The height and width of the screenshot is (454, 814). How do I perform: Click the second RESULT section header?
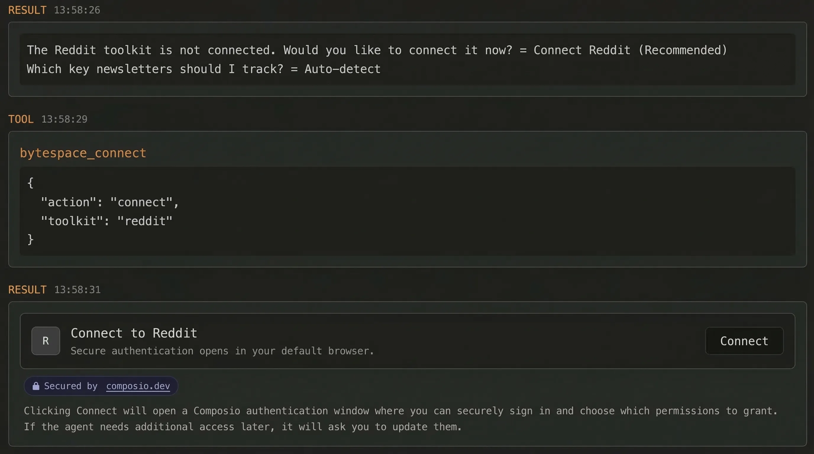[27, 289]
